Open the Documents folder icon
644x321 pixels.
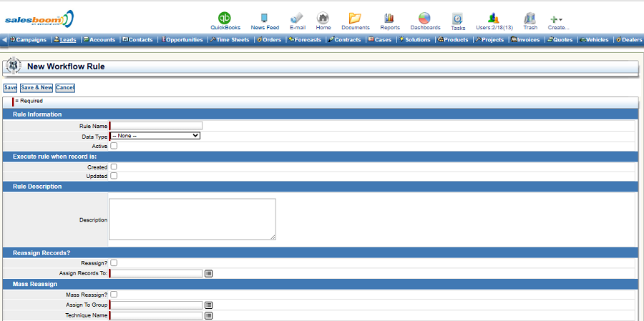click(x=355, y=18)
